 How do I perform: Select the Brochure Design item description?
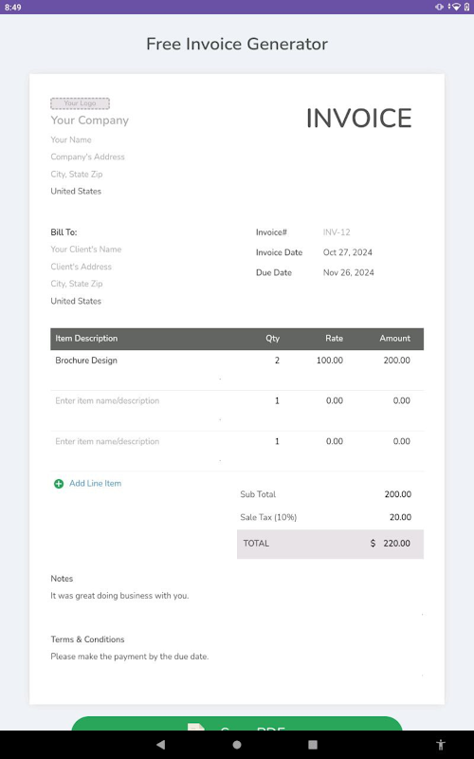point(86,361)
